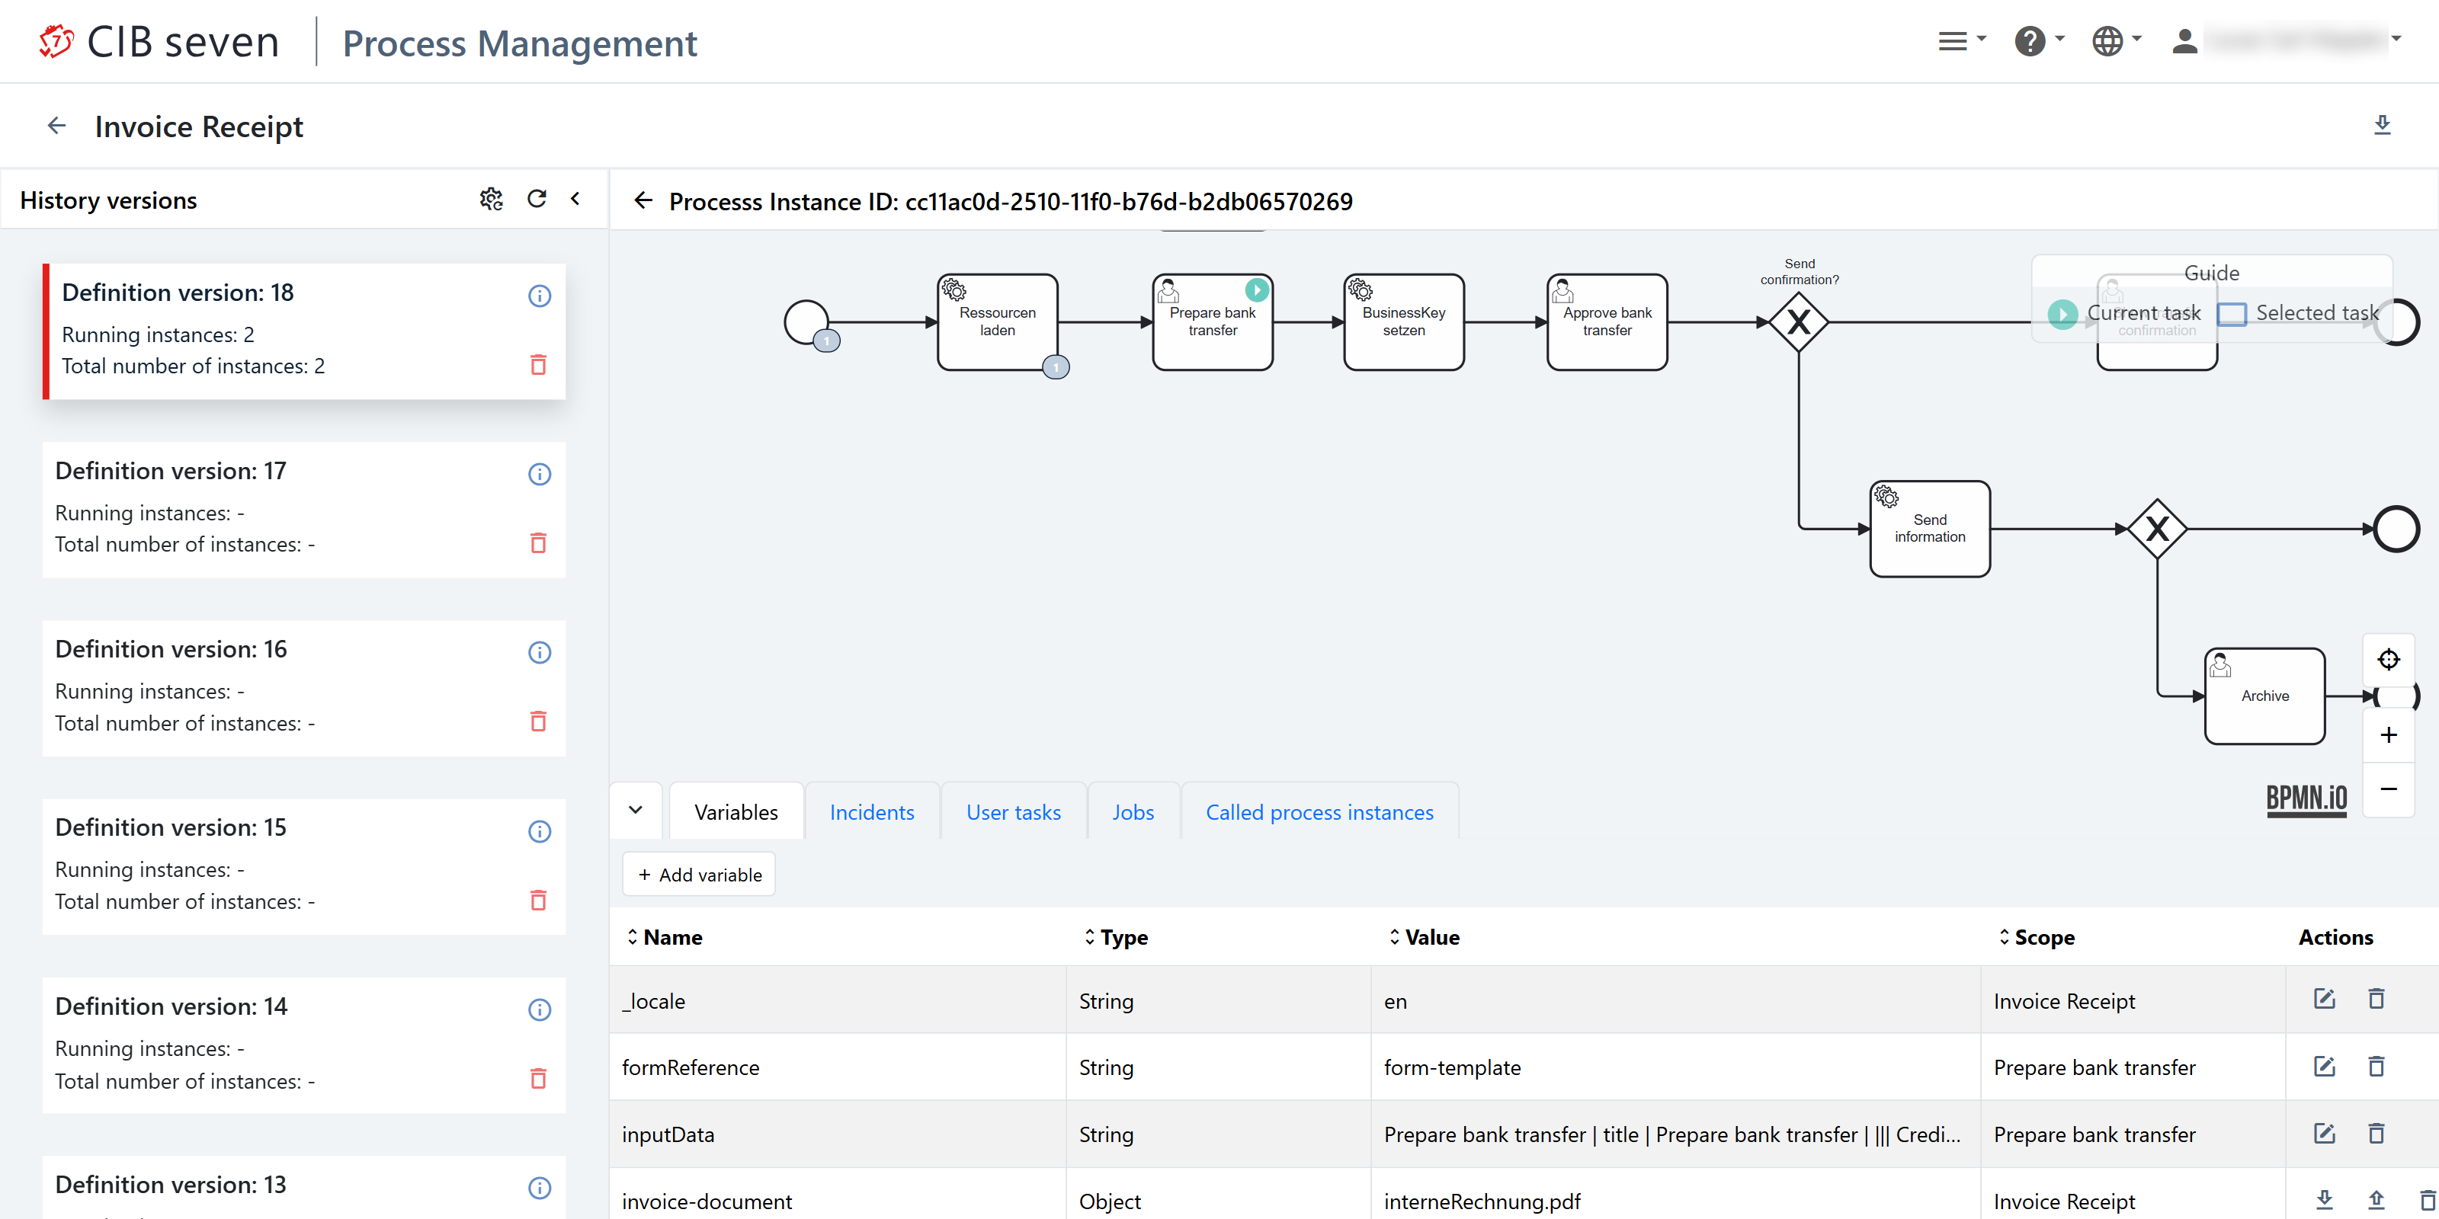Select the Prepare bank transfer task
The image size is (2439, 1219).
click(1212, 322)
